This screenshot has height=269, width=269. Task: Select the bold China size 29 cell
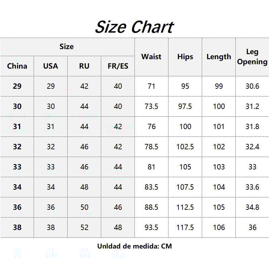(17, 86)
